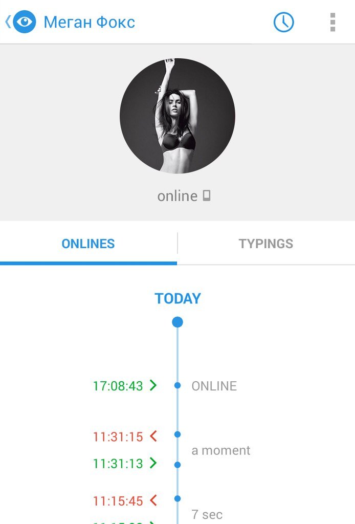This screenshot has width=355, height=524.
Task: Select the TODAY timeline header
Action: tap(177, 298)
